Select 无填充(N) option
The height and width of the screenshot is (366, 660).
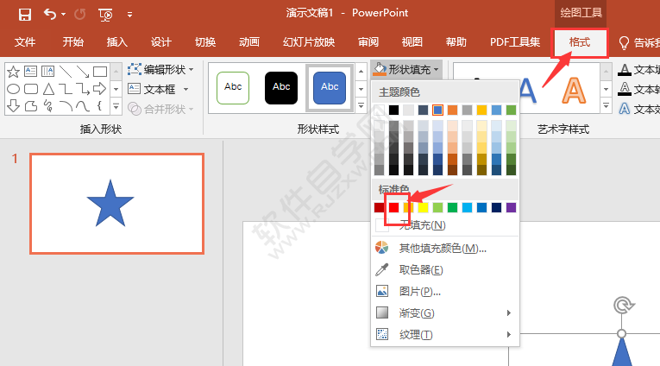tap(445, 225)
